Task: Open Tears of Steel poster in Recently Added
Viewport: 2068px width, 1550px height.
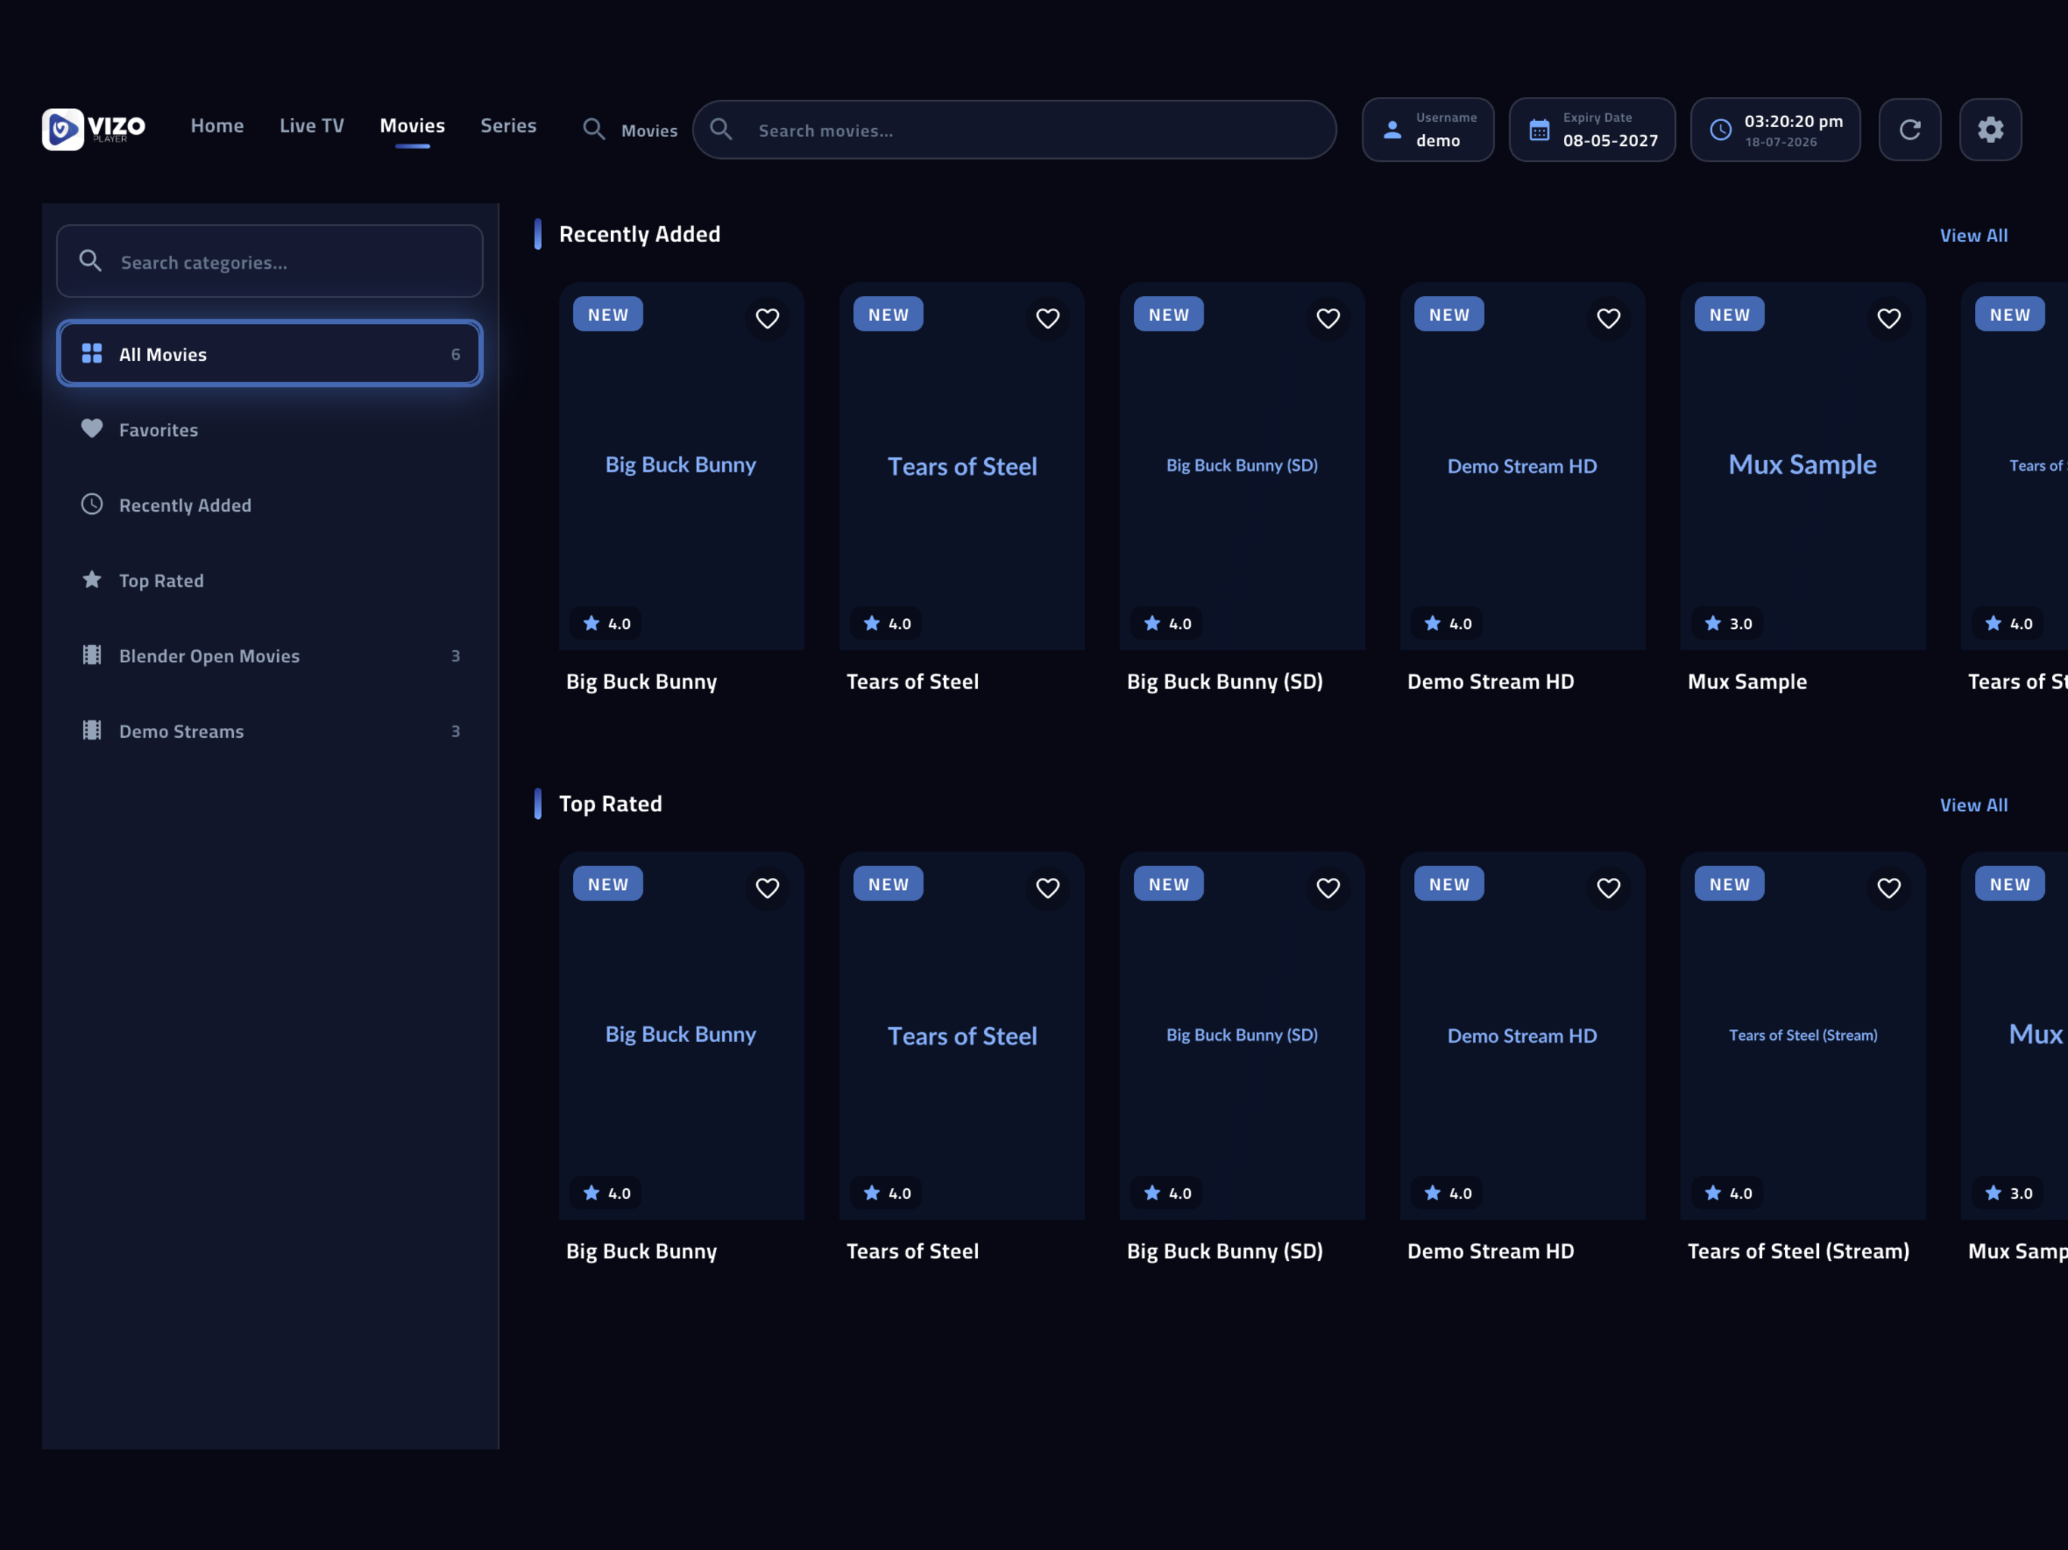Action: pos(962,465)
